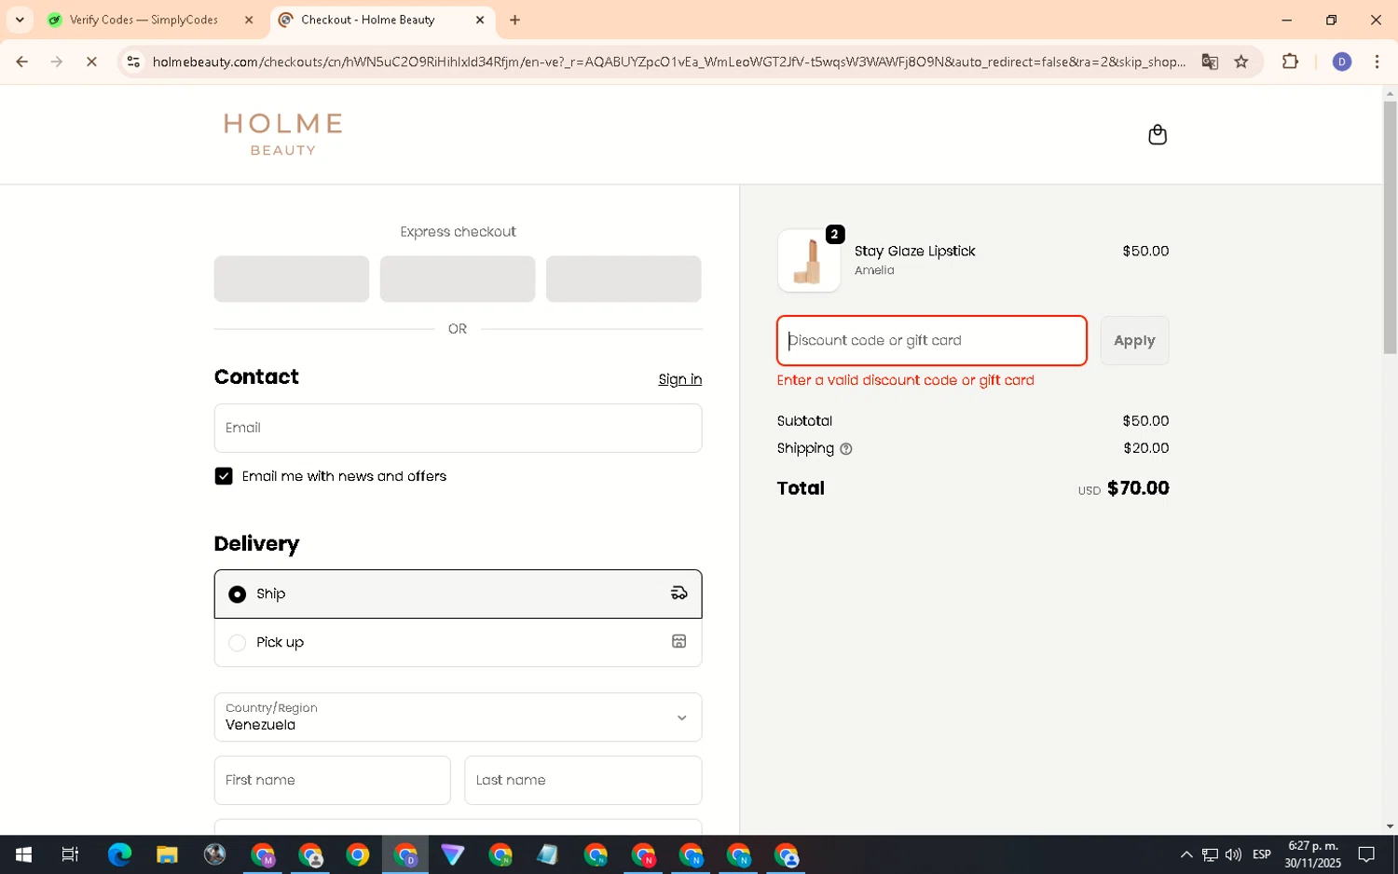Viewport: 1398px width, 874px height.
Task: Click the Stay Glaze Lipstick product name
Action: 914,252
